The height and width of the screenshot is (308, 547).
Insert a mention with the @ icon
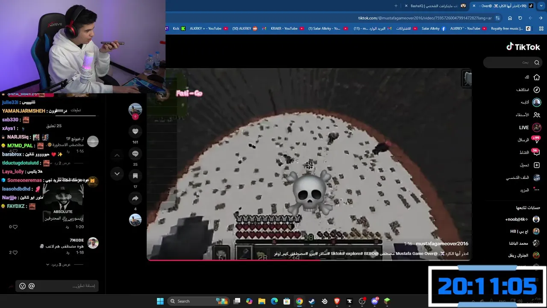[32, 286]
